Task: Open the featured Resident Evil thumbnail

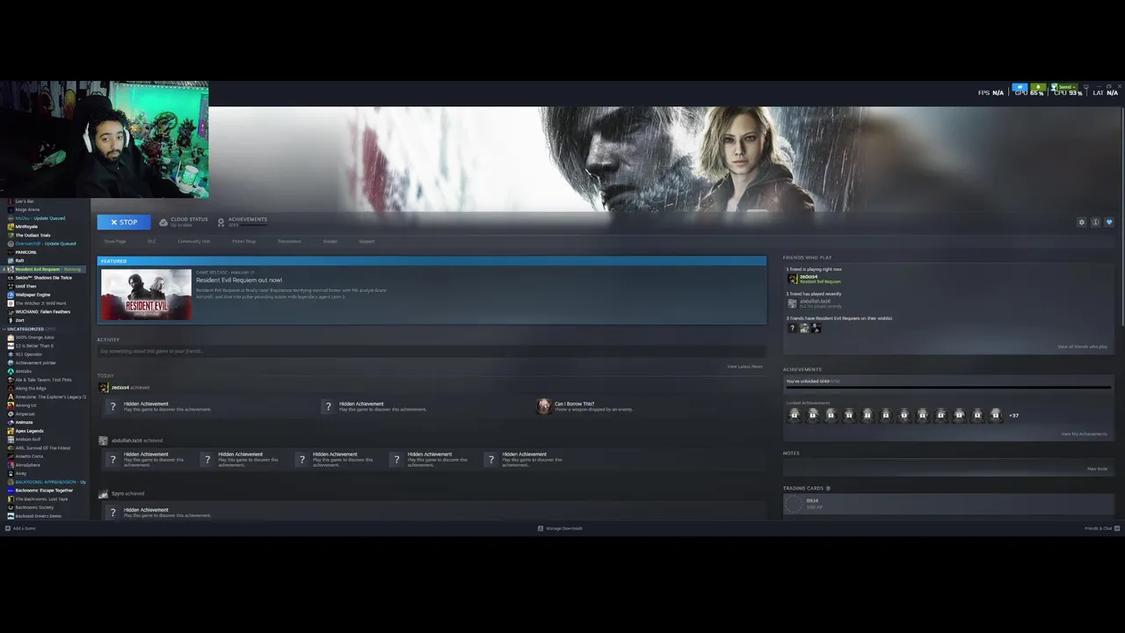Action: pyautogui.click(x=146, y=295)
